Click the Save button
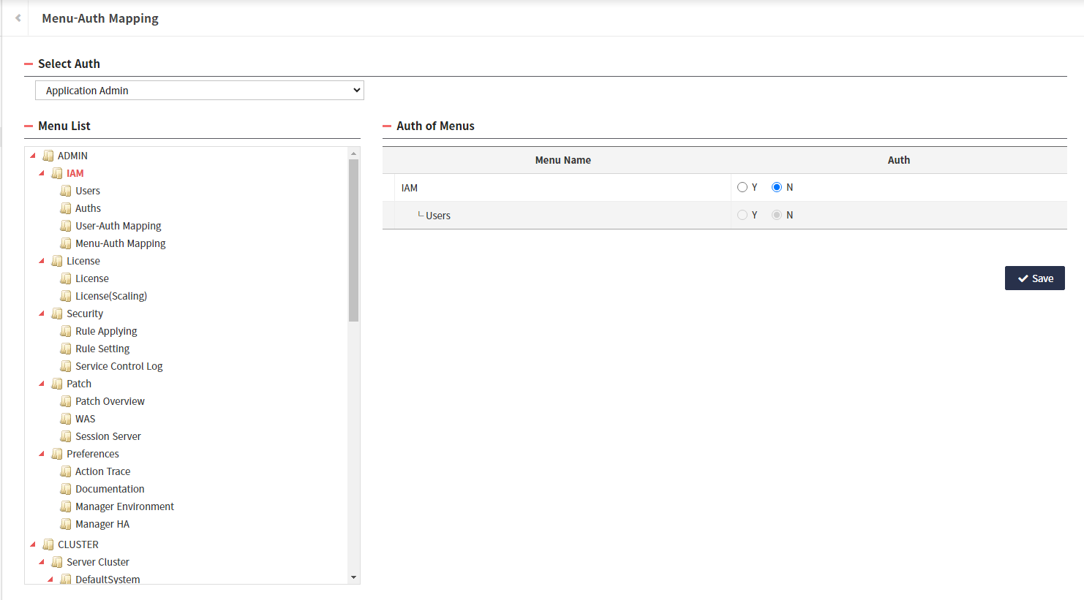The height and width of the screenshot is (600, 1084). (1034, 278)
